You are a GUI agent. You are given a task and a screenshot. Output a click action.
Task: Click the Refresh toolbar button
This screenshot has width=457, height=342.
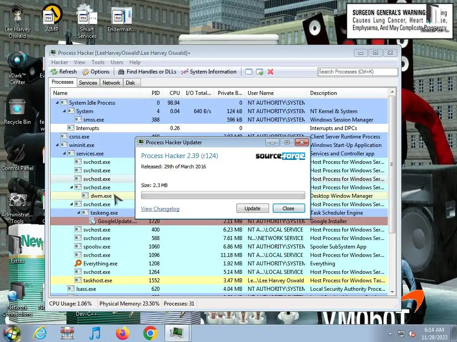pos(63,72)
